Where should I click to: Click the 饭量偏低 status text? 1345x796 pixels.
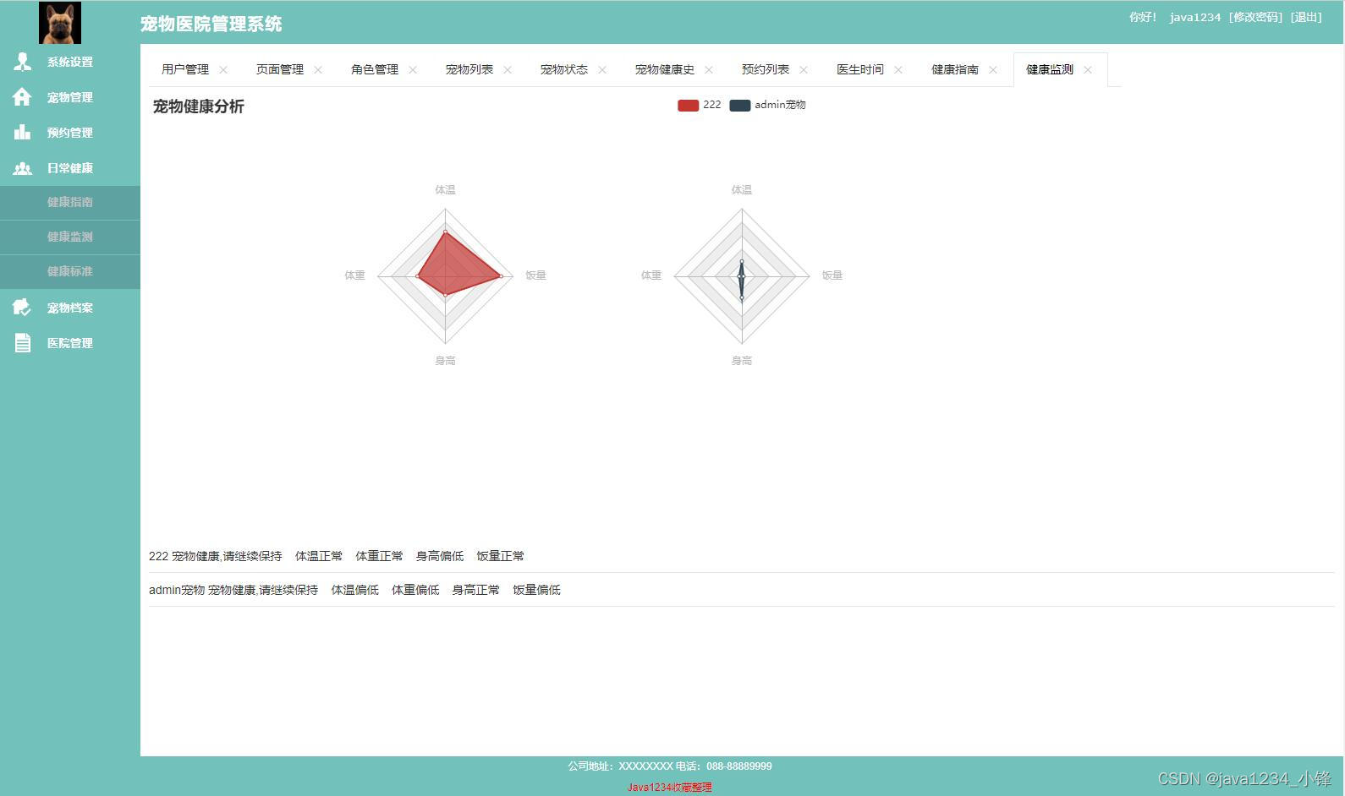click(x=536, y=590)
